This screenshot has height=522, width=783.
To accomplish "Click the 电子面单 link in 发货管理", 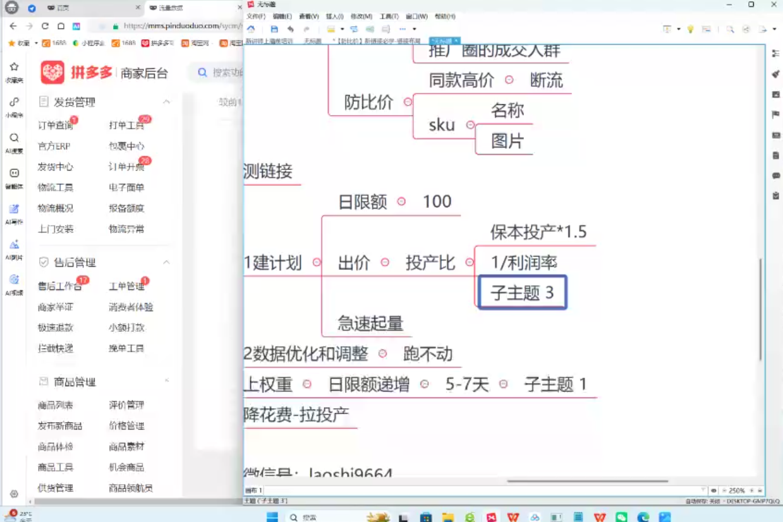I will pyautogui.click(x=126, y=188).
